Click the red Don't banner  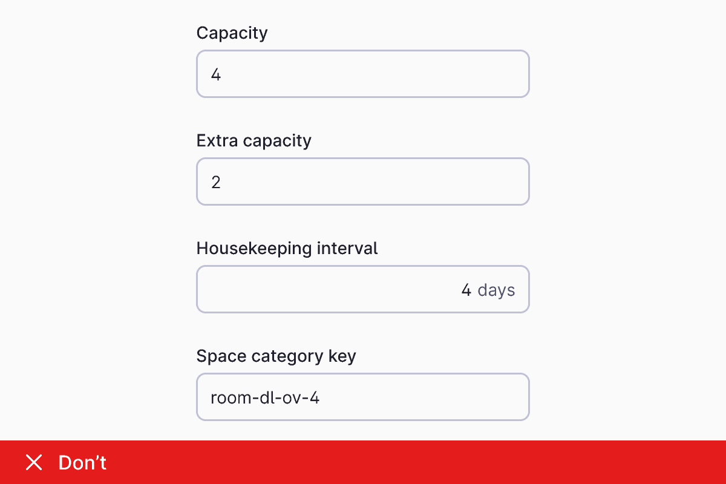tap(363, 462)
